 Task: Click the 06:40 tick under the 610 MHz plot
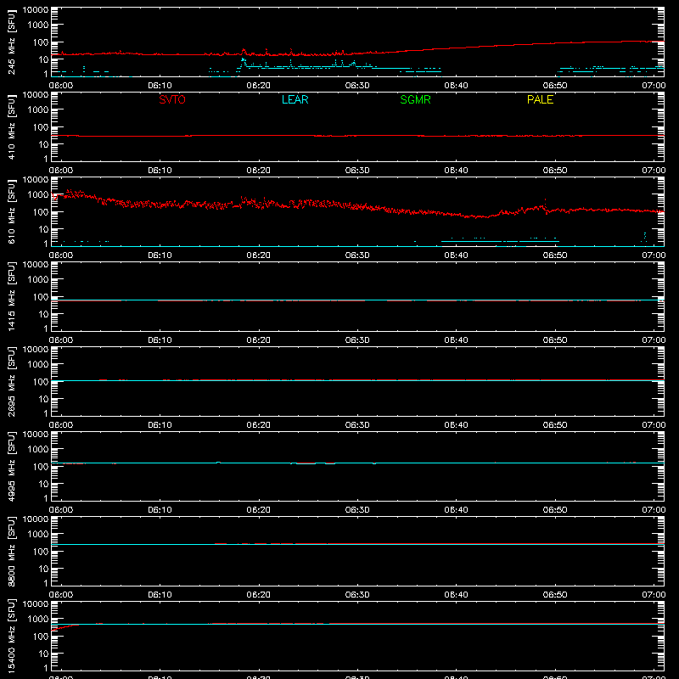[456, 255]
